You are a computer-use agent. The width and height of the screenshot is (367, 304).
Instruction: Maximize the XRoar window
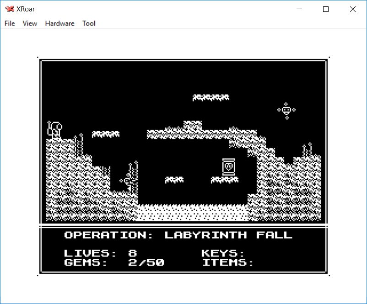pyautogui.click(x=325, y=9)
